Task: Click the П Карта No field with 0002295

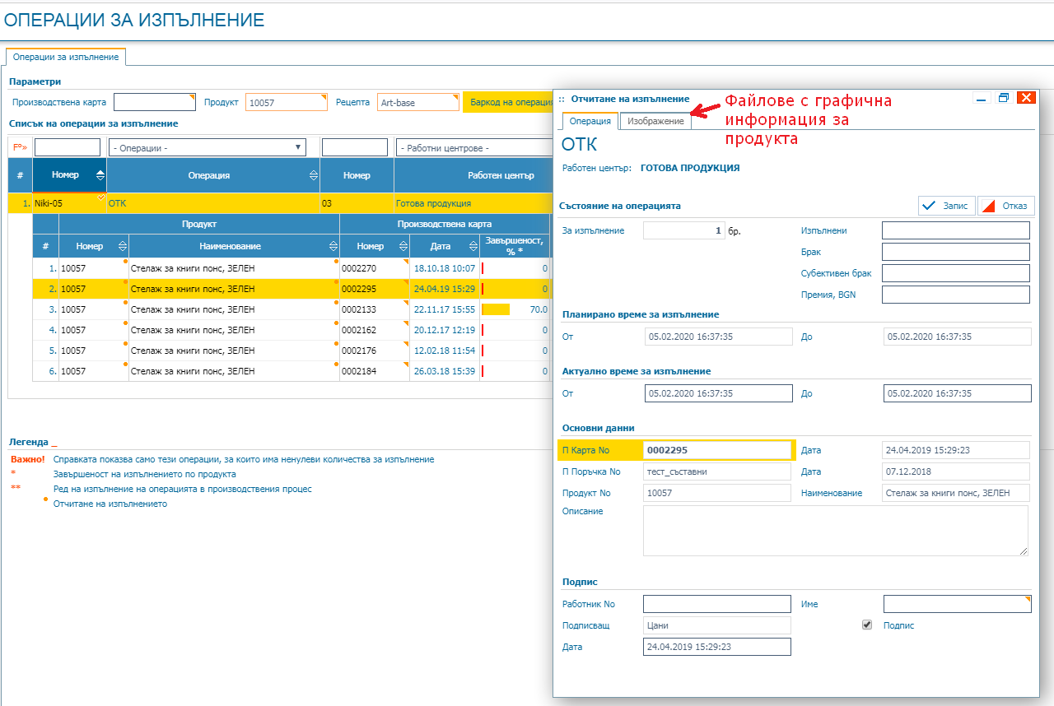Action: coord(717,450)
